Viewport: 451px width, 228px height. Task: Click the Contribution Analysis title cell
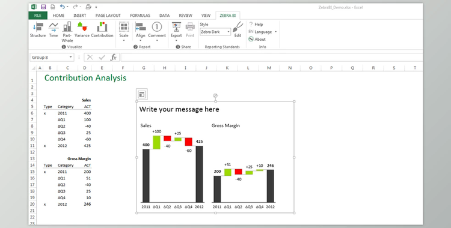85,78
